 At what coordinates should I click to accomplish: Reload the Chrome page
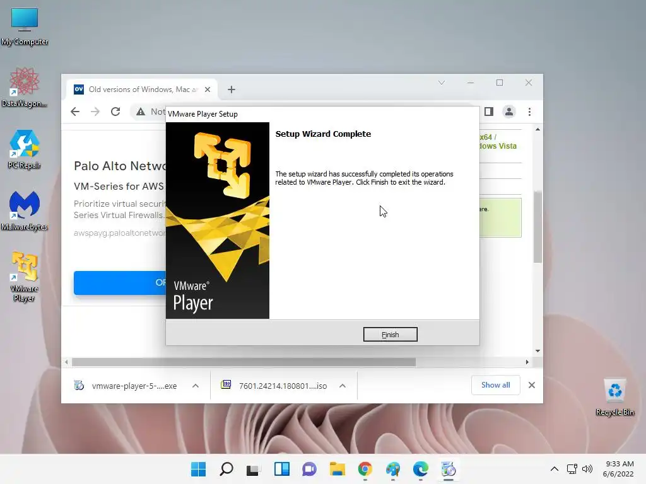(115, 112)
